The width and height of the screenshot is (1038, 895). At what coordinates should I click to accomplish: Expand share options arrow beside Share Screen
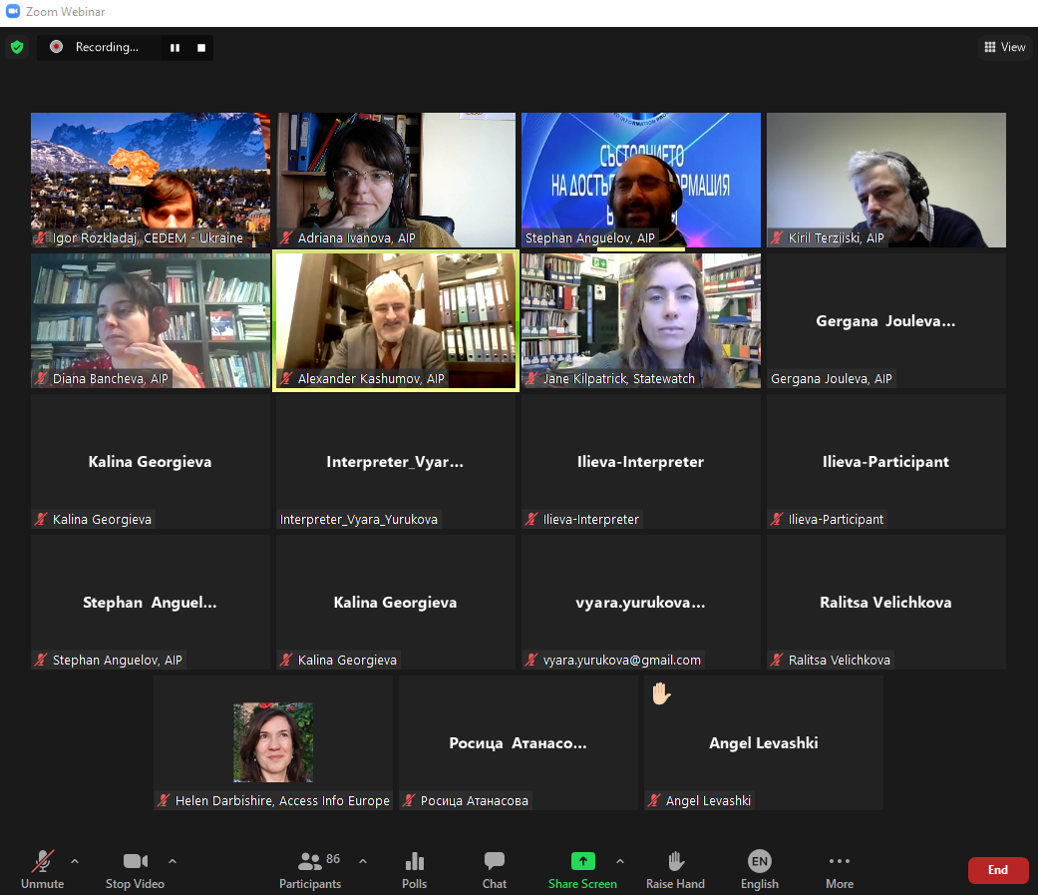[x=620, y=861]
